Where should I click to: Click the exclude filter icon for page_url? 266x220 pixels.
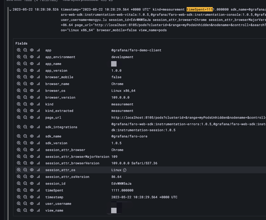(25, 117)
